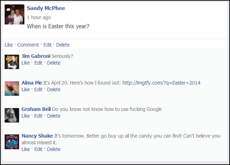Open Alma Pie's avatar image
Image resolution: width=230 pixels, height=165 pixels.
tap(12, 88)
